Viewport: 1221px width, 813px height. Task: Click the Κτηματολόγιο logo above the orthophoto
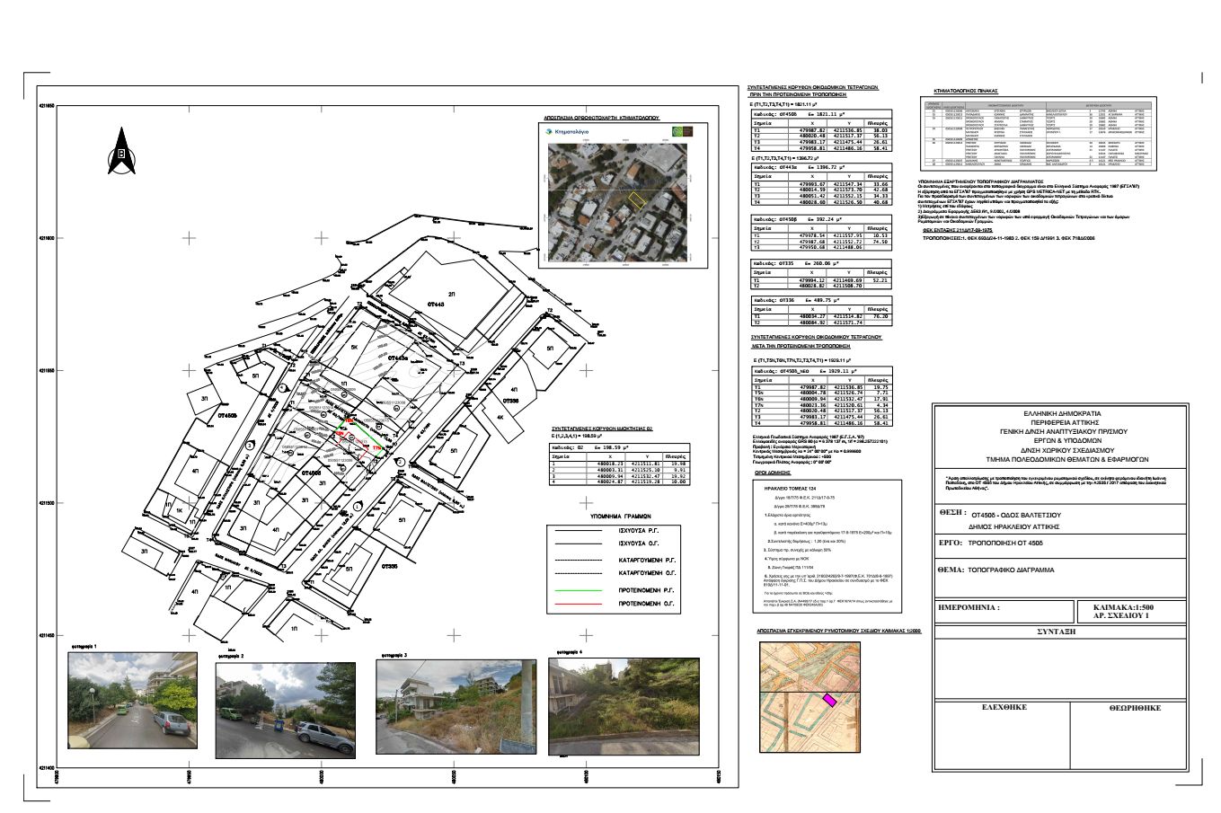(567, 131)
